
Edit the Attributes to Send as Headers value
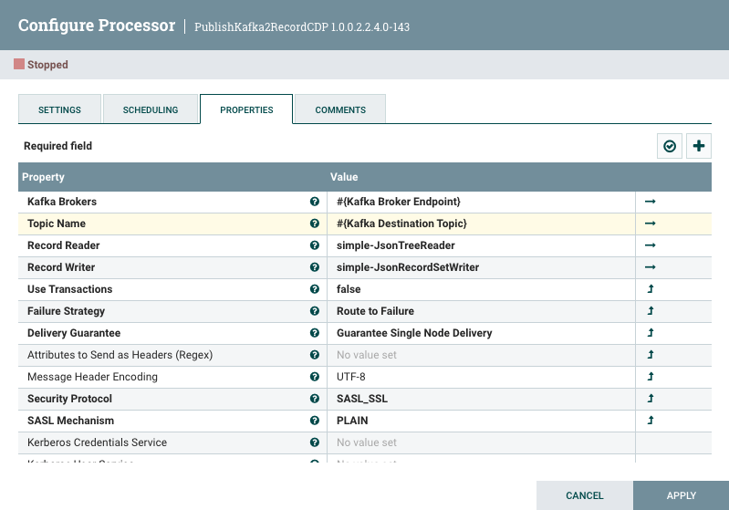coord(481,355)
